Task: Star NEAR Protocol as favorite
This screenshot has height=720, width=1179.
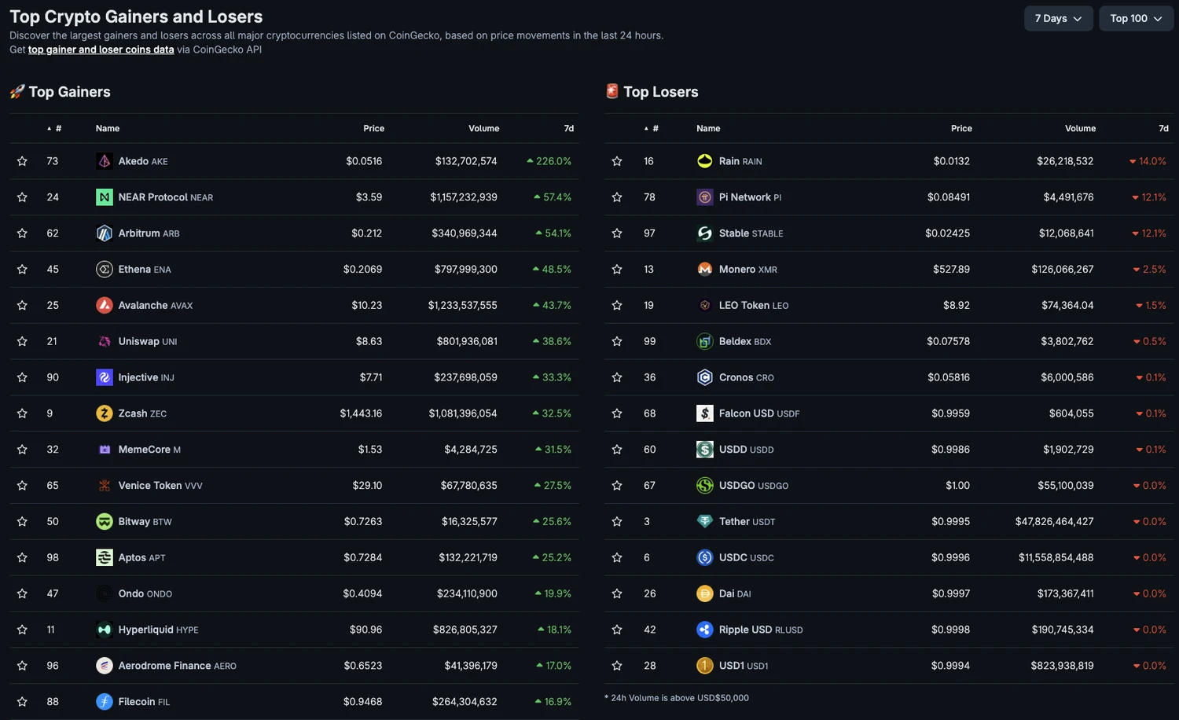Action: (22, 197)
